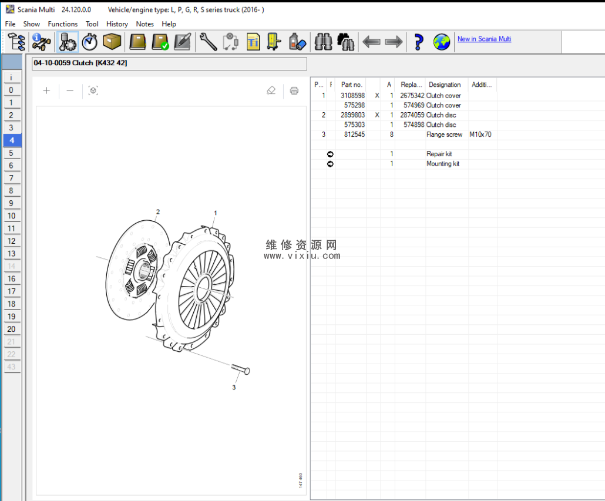Select main group 20 tab
605x501 pixels.
tap(12, 329)
